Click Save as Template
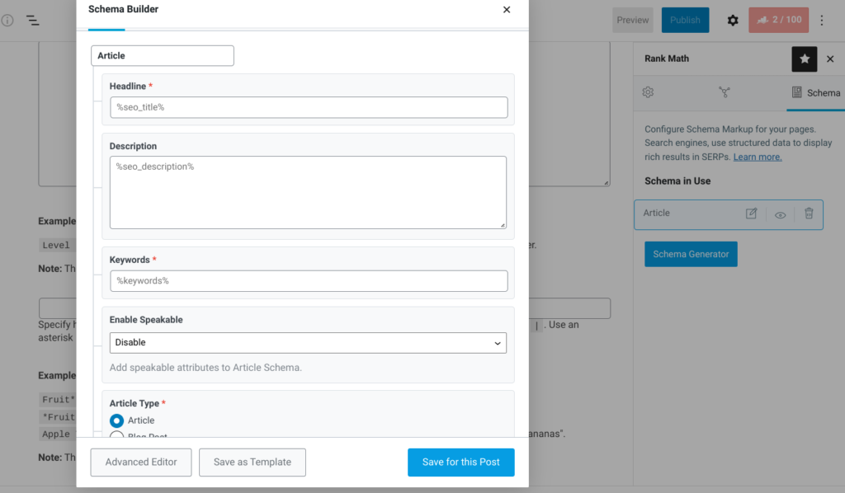The width and height of the screenshot is (845, 493). coord(253,462)
